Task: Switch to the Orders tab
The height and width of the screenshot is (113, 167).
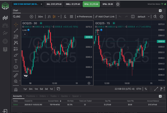Action: click(x=42, y=96)
